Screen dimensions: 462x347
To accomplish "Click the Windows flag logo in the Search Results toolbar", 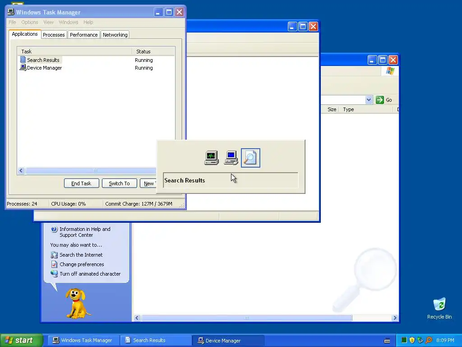I will coord(390,71).
